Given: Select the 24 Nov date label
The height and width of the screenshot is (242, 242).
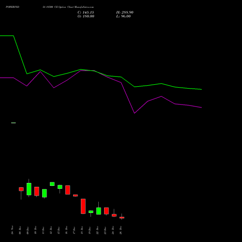Looking at the screenshot, I should tap(12, 230).
